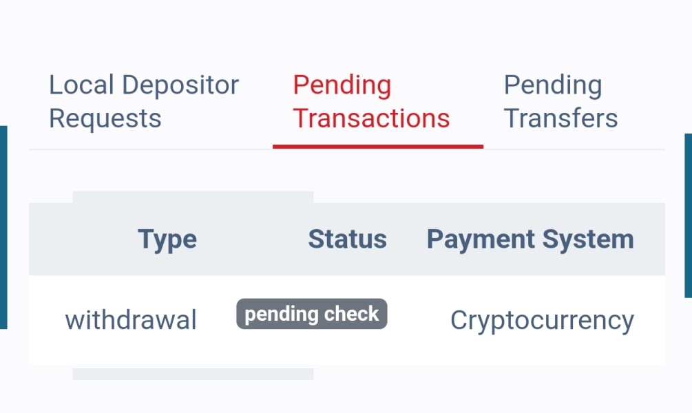Click the Status column header
The image size is (692, 413).
pyautogui.click(x=347, y=240)
